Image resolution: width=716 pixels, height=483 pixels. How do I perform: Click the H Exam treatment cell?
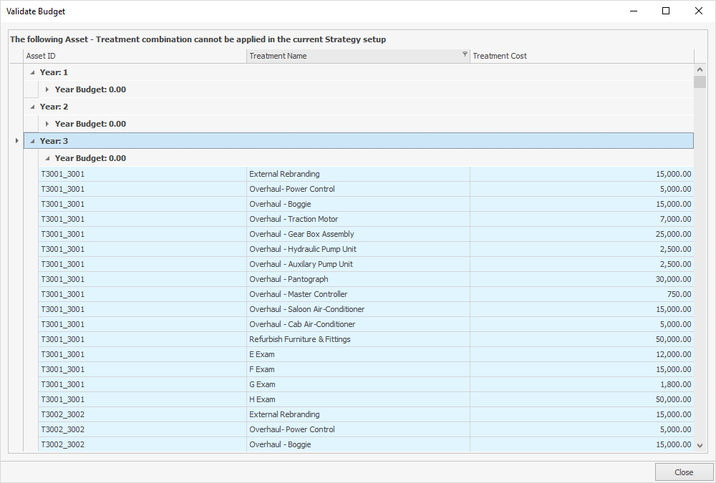pyautogui.click(x=358, y=400)
